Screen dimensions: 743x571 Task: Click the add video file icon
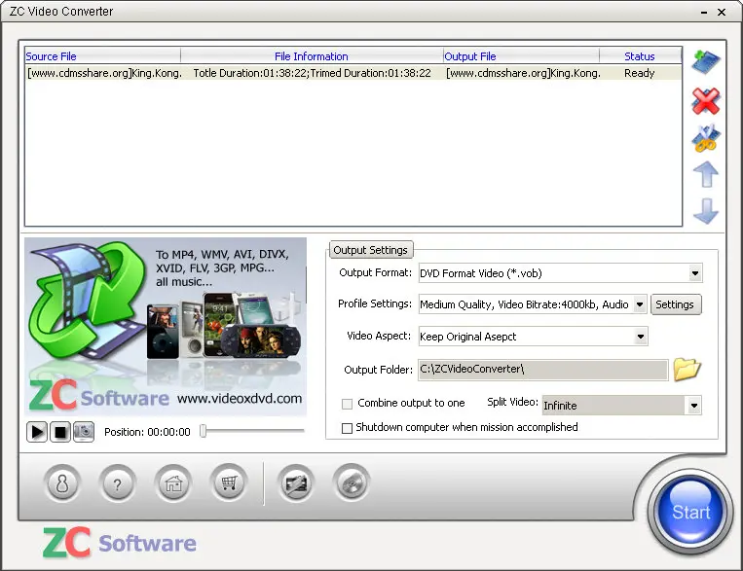coord(706,62)
